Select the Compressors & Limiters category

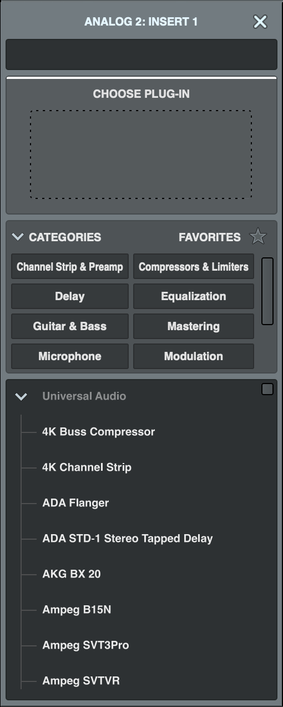[x=194, y=266]
